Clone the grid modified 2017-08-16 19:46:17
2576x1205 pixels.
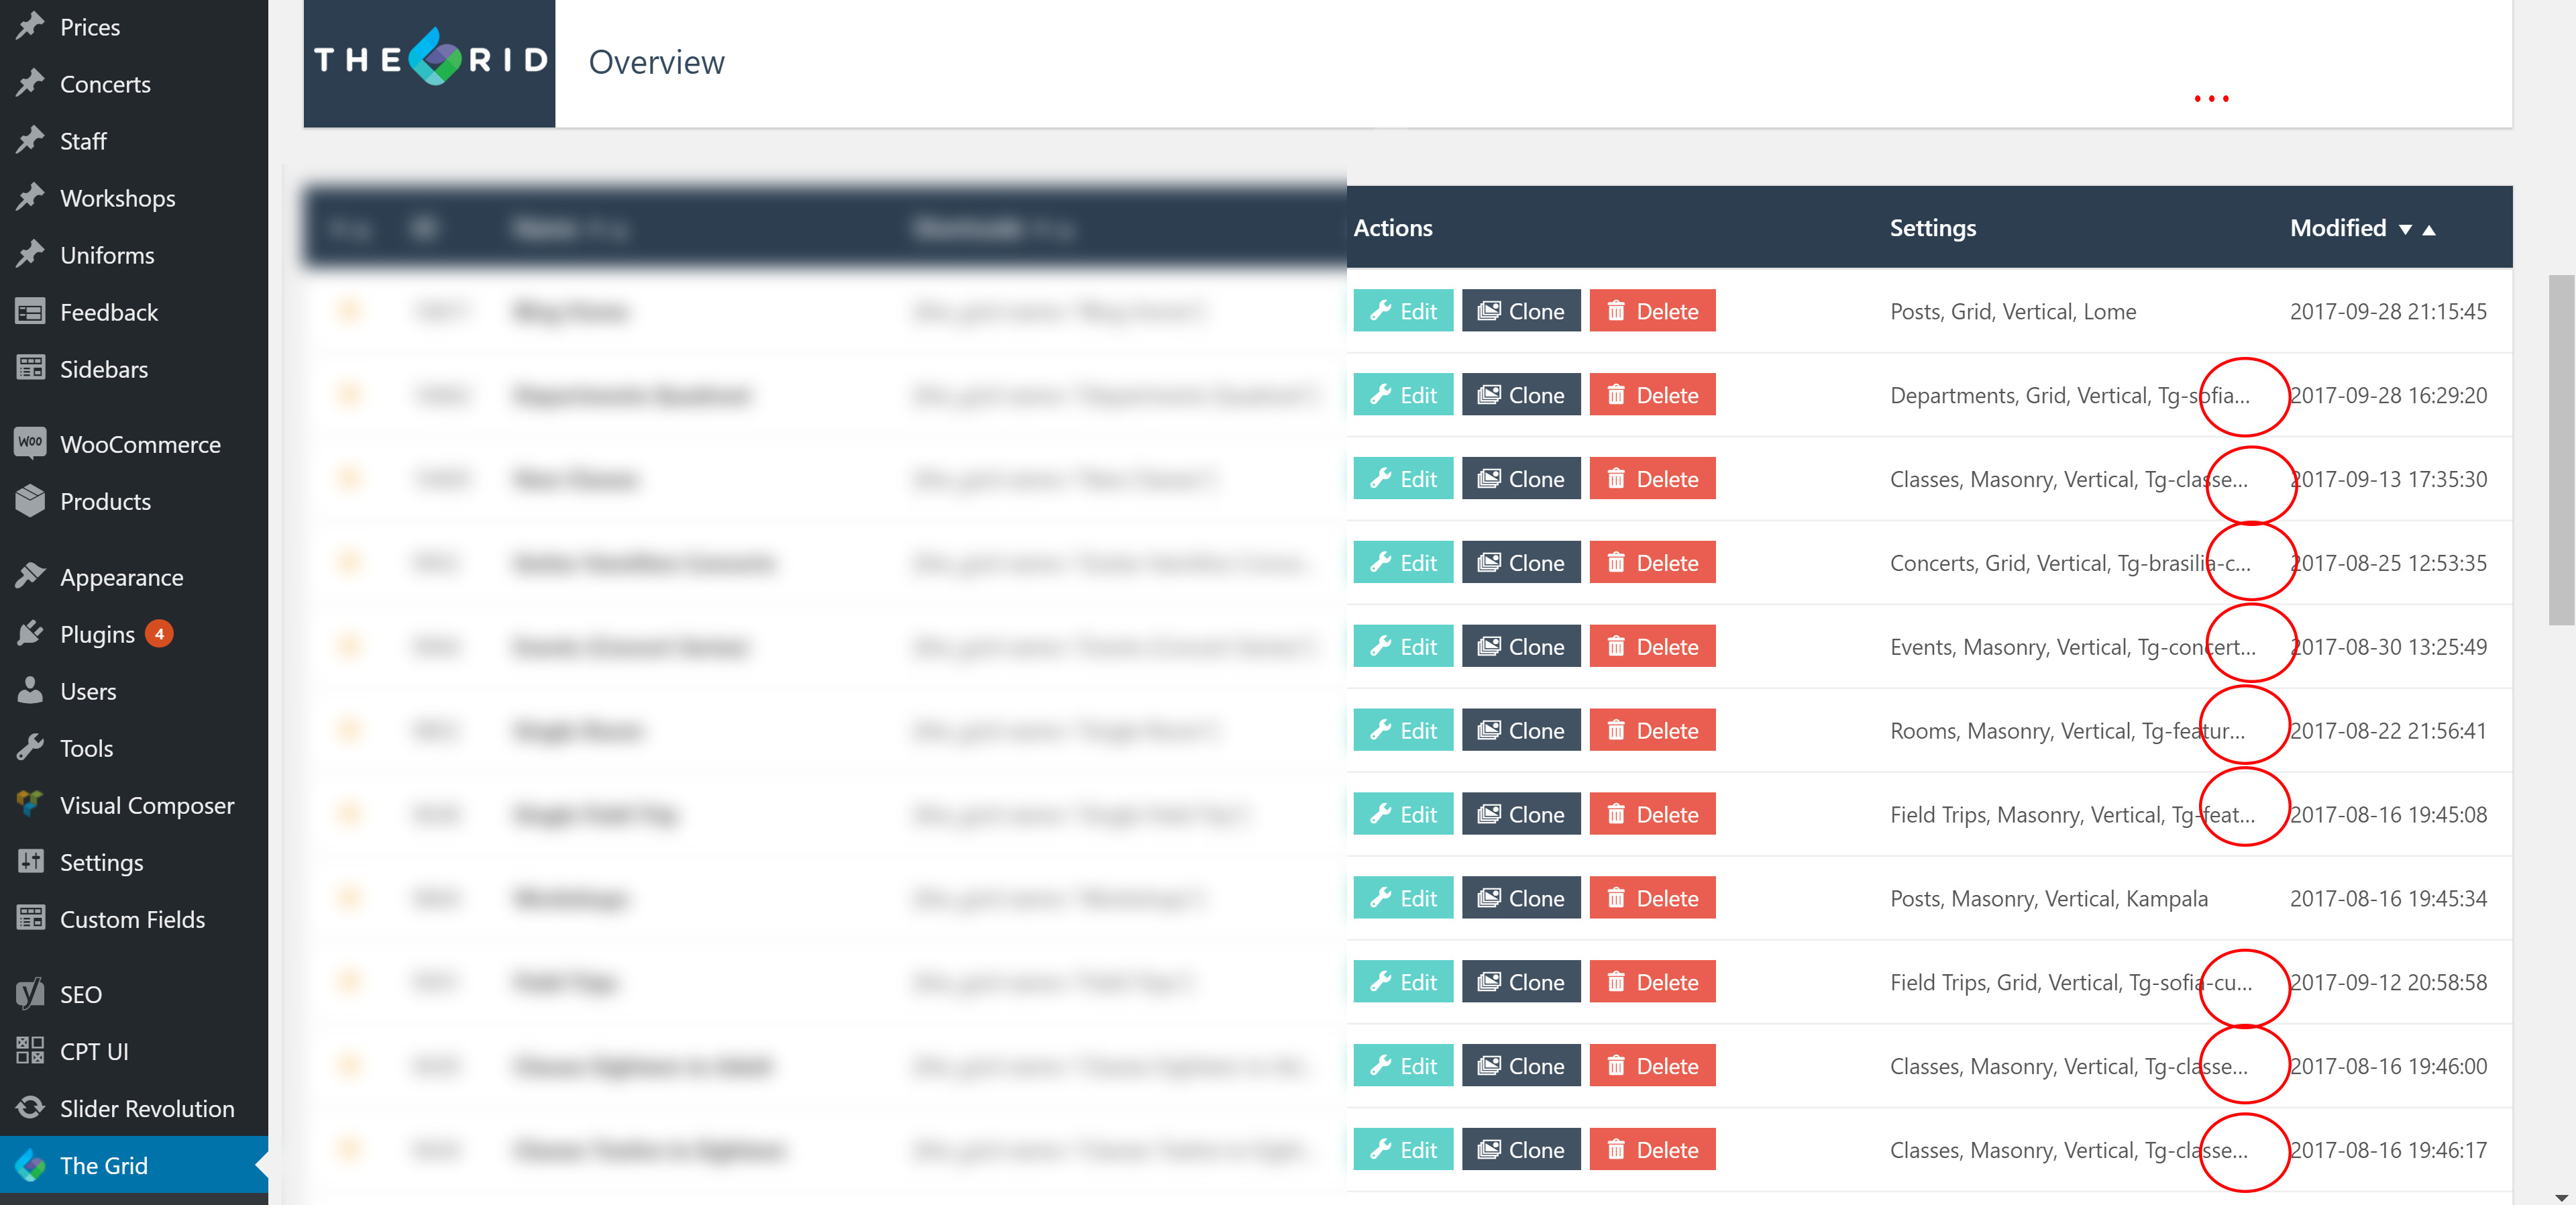(1521, 1151)
